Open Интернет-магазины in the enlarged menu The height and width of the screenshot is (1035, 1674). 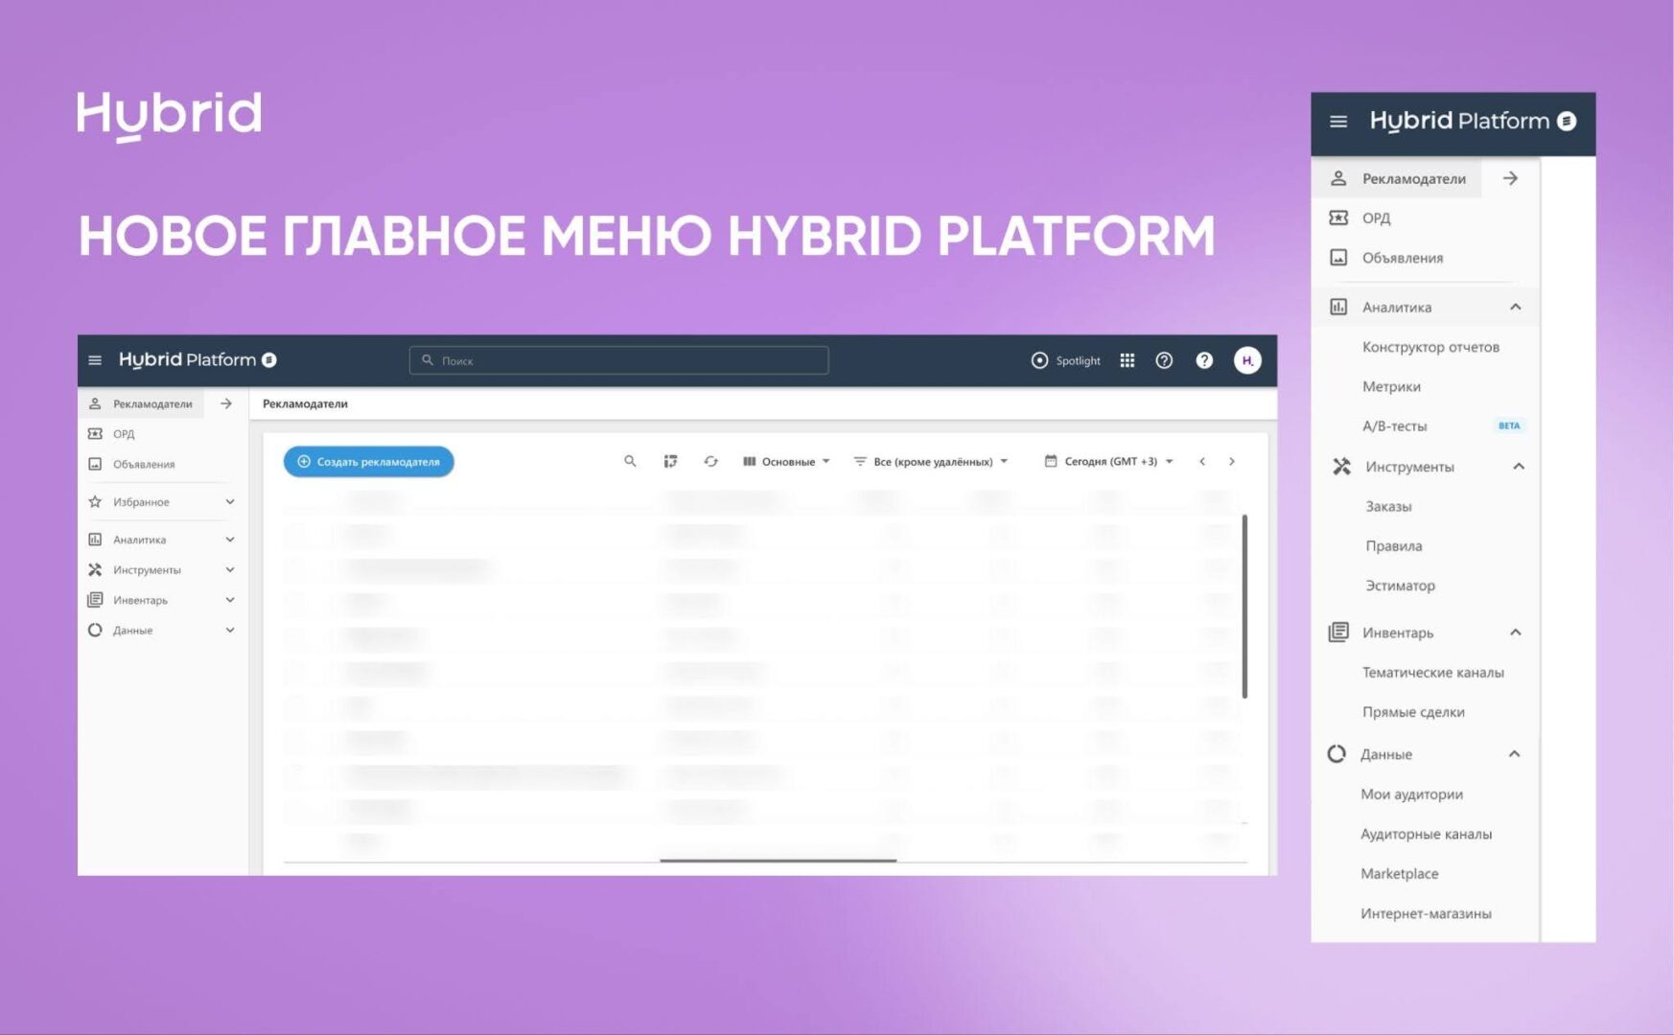tap(1426, 914)
